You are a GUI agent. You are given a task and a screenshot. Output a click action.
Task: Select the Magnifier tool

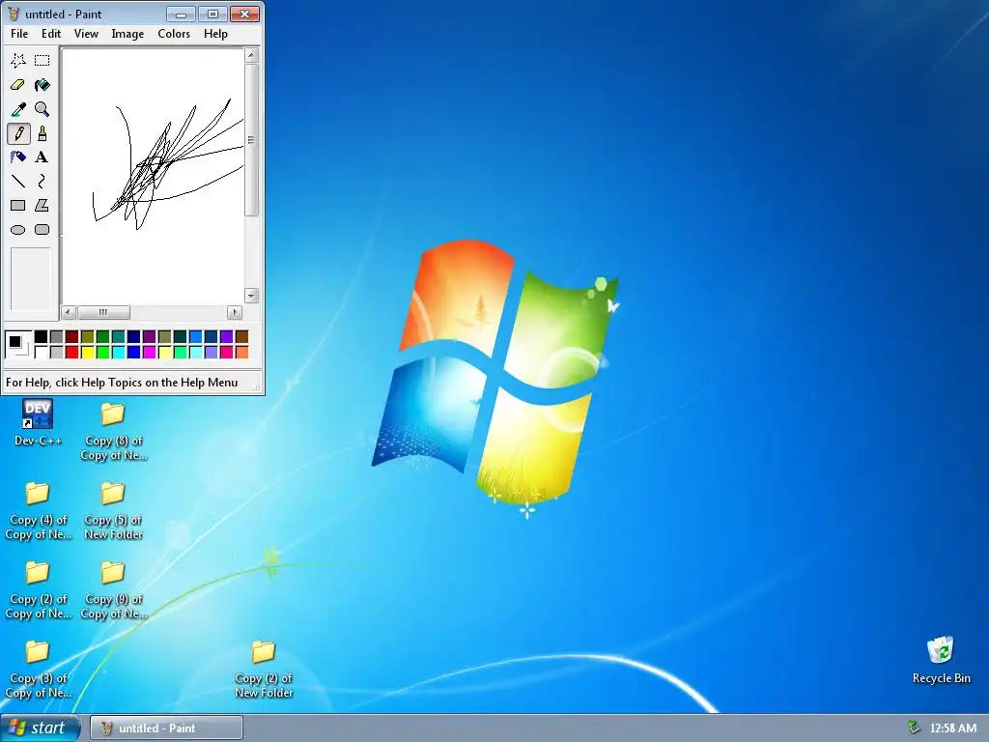pos(42,109)
